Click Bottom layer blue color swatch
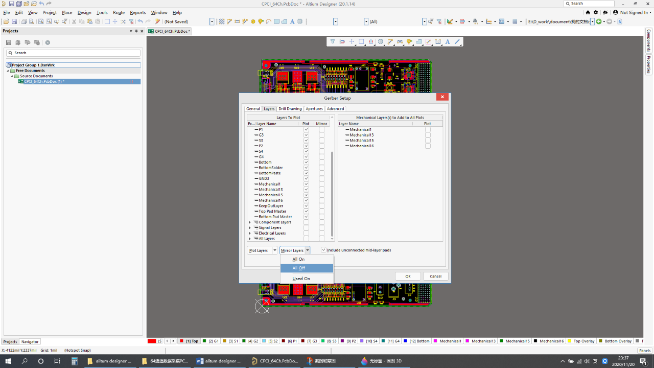Viewport: 654px width, 368px height. pos(406,341)
